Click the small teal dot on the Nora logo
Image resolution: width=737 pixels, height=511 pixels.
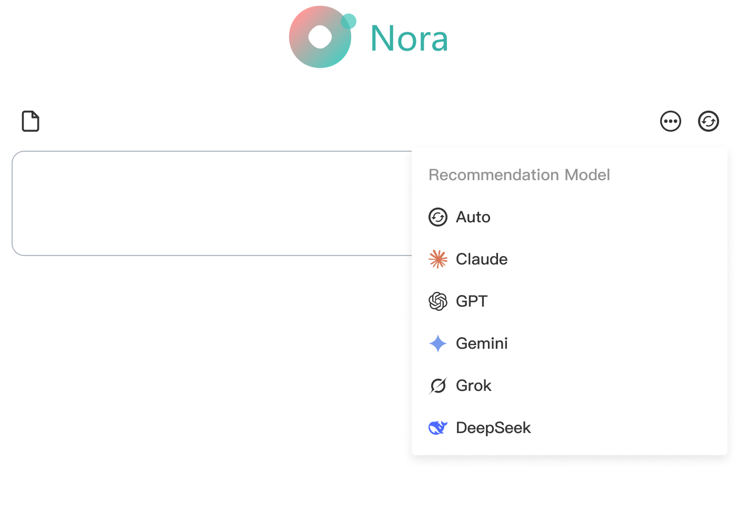(348, 22)
